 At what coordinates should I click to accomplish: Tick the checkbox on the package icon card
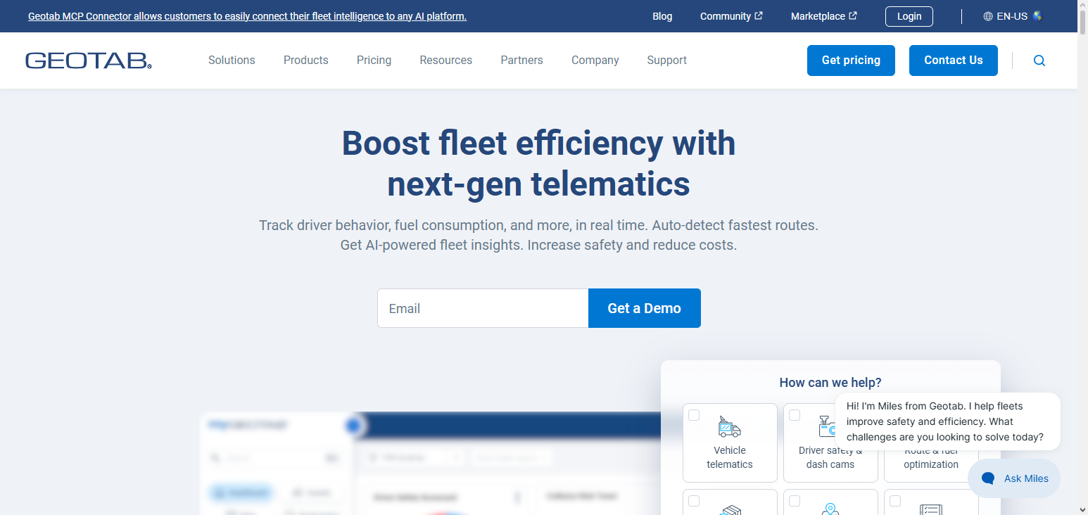tap(694, 501)
